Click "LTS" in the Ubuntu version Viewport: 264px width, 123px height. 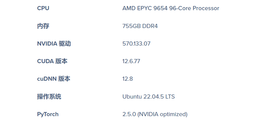(170, 97)
